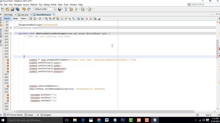This screenshot has width=220, height=123.
Task: Click the Debug Project icon
Action: point(83,9)
